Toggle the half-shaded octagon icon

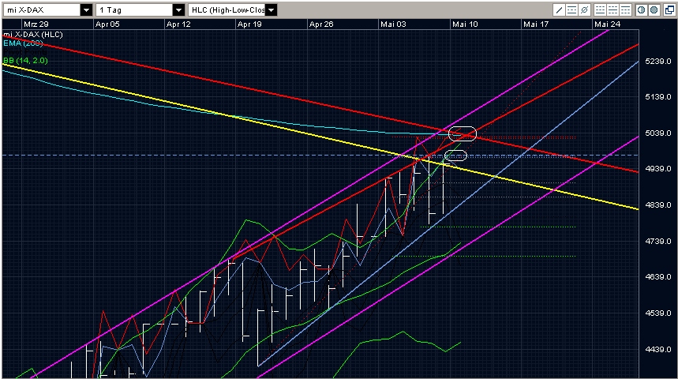642,10
